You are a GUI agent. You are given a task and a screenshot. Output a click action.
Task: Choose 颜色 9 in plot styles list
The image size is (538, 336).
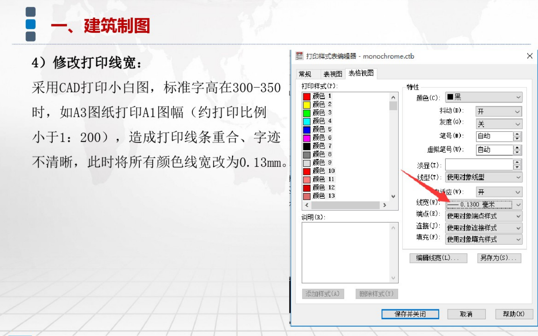[318, 162]
